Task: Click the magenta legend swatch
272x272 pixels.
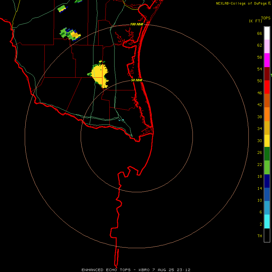Action: (x=267, y=60)
